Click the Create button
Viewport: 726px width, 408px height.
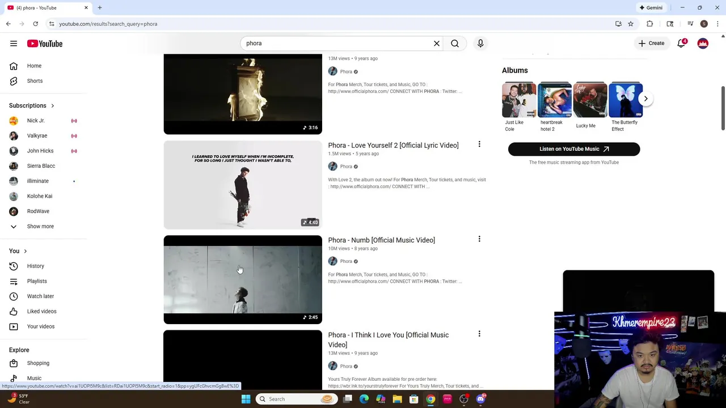point(651,43)
